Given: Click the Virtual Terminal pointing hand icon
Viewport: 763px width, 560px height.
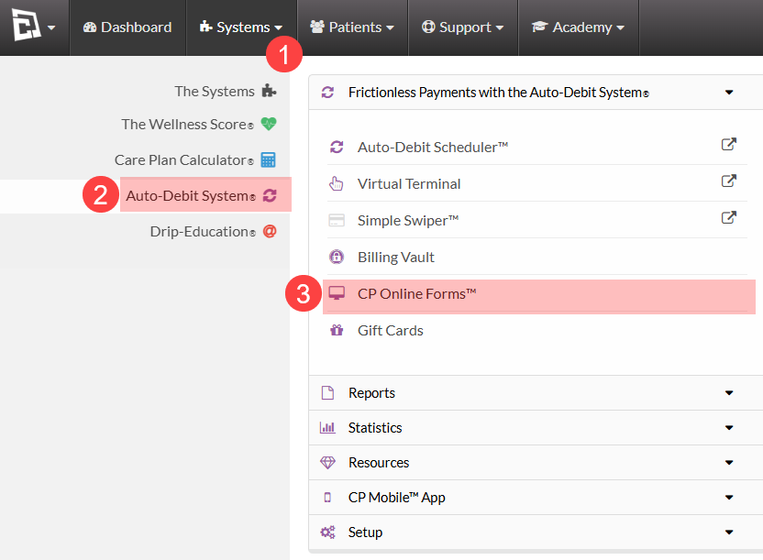Looking at the screenshot, I should [x=337, y=183].
